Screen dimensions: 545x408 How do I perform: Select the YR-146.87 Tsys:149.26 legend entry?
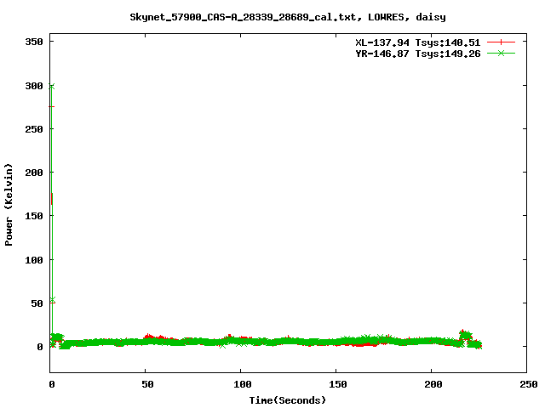click(x=418, y=54)
